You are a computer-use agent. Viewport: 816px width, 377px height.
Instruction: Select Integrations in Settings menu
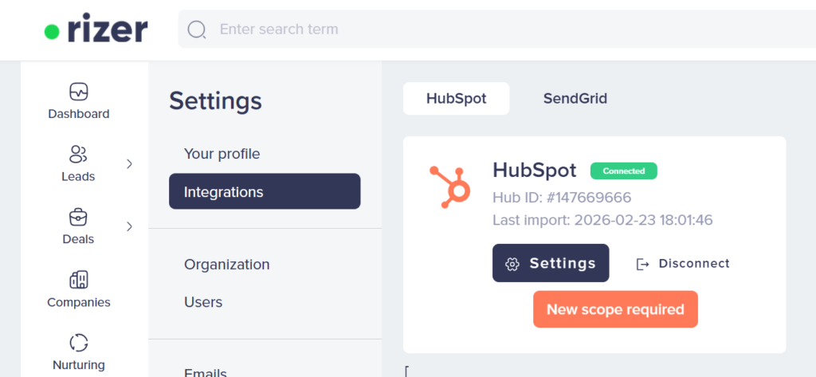tap(265, 192)
